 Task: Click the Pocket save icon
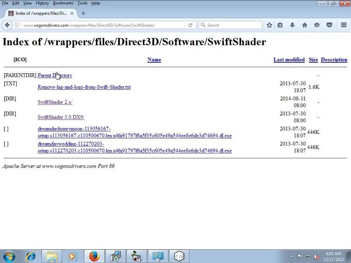coord(329,25)
